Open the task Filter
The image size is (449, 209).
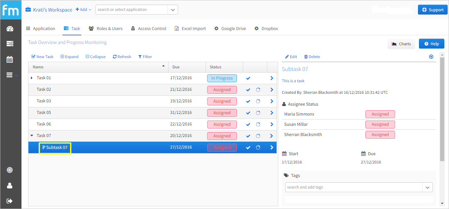point(145,56)
